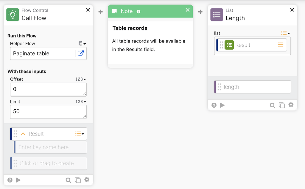The width and height of the screenshot is (305, 189).
Task: Open Call Flow card settings gear
Action: tap(87, 179)
